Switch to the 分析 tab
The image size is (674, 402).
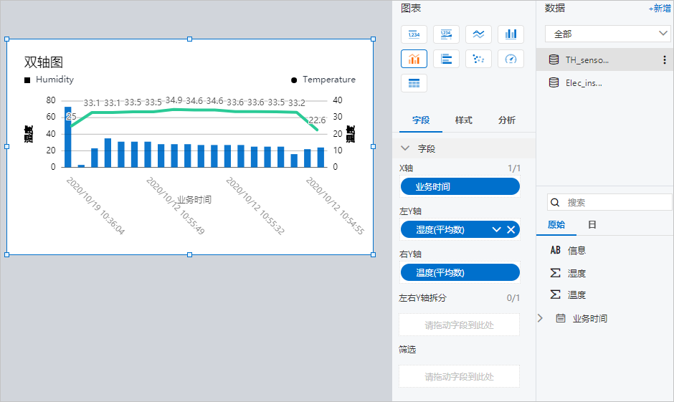pos(506,120)
